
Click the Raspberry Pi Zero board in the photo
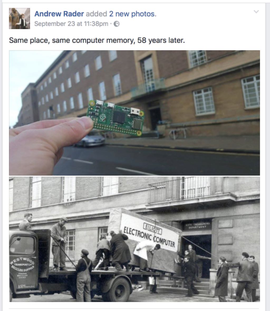(x=116, y=118)
